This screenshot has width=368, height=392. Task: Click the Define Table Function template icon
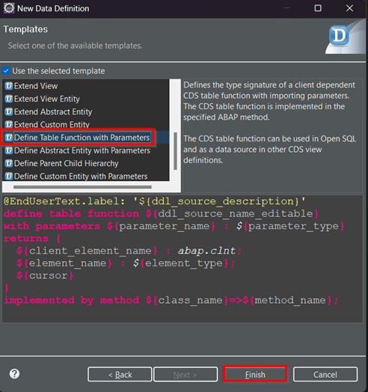(x=8, y=137)
